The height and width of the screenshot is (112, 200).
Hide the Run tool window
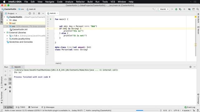194,67
